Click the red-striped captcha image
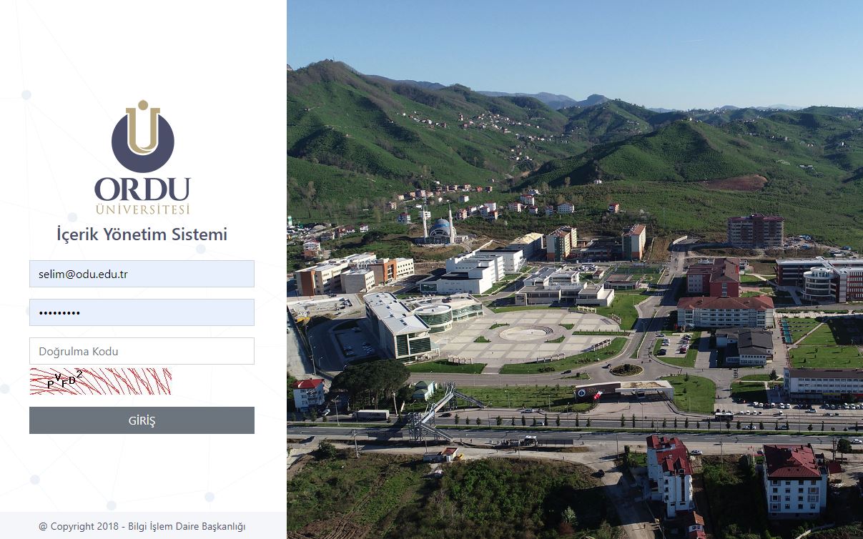863x539 pixels. (100, 381)
